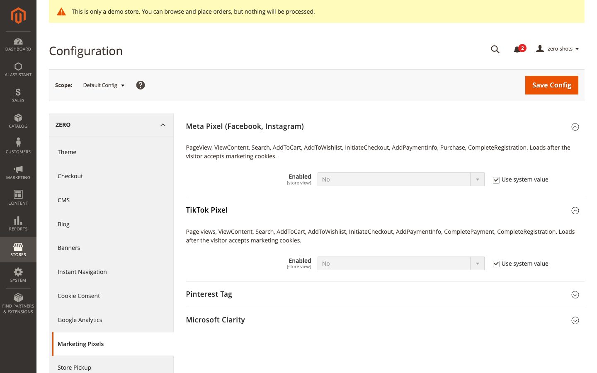Select the CMS configuration tab
Screen dimensions: 597x373
point(111,200)
